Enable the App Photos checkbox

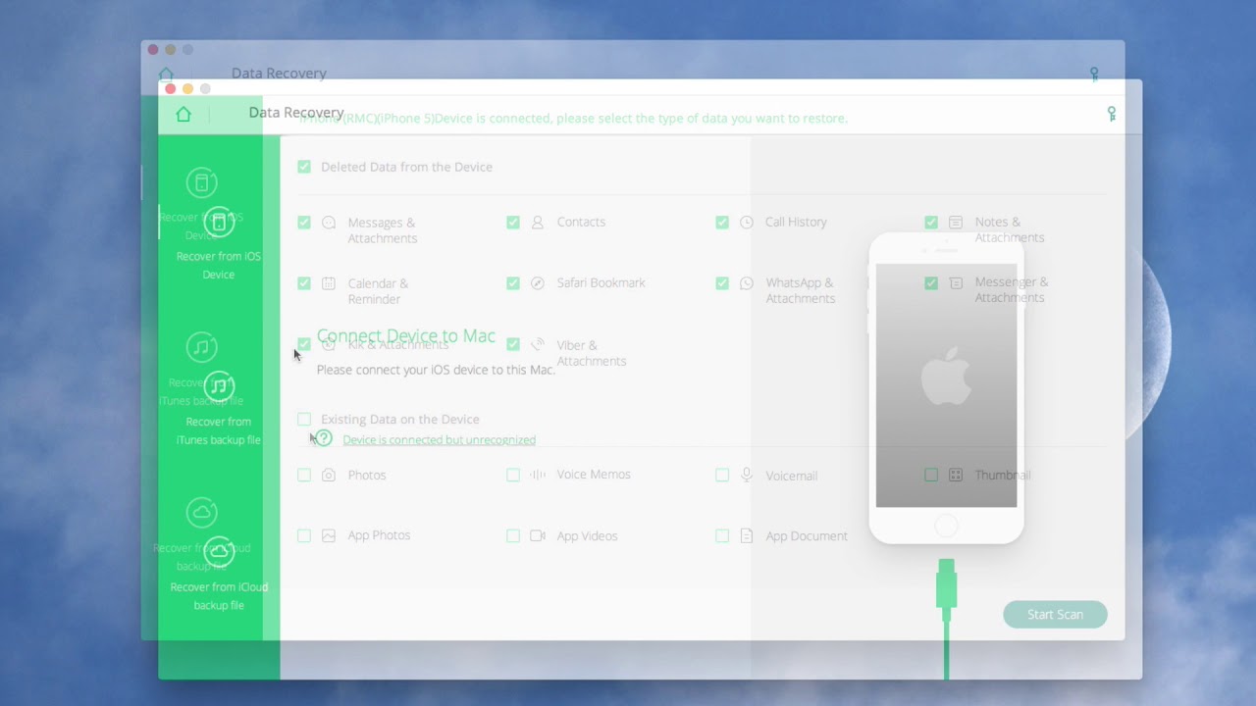[x=304, y=535]
